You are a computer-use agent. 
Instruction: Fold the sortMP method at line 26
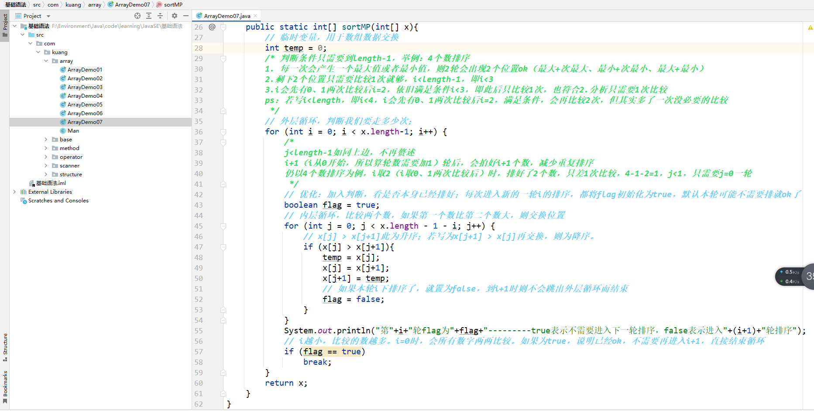pyautogui.click(x=223, y=27)
